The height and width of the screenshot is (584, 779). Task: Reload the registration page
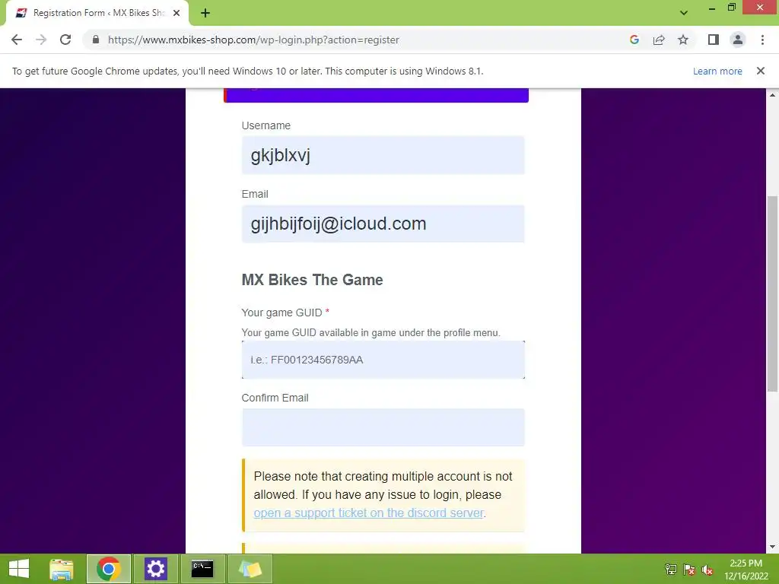[65, 40]
